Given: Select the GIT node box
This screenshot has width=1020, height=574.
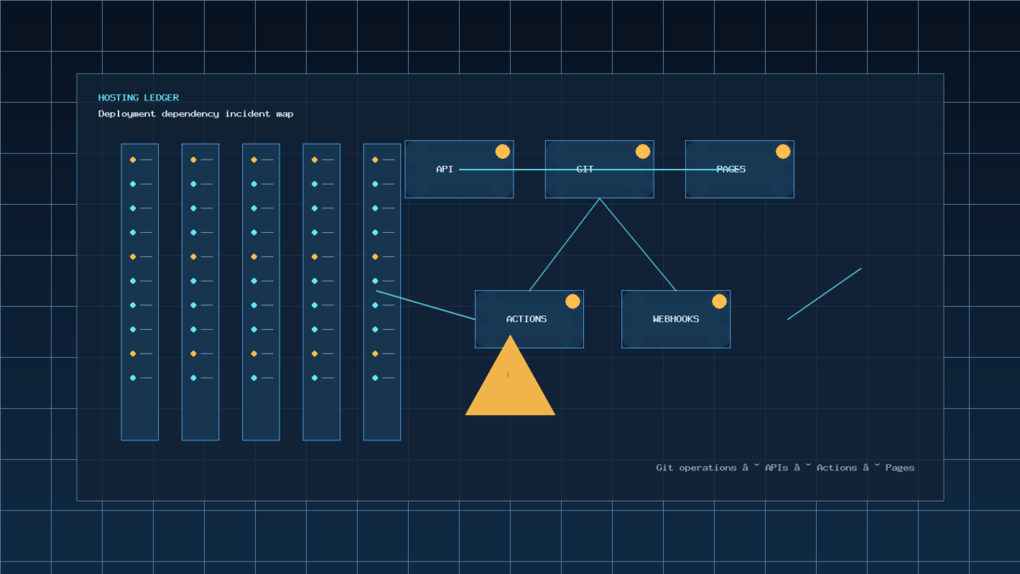Looking at the screenshot, I should pos(599,169).
